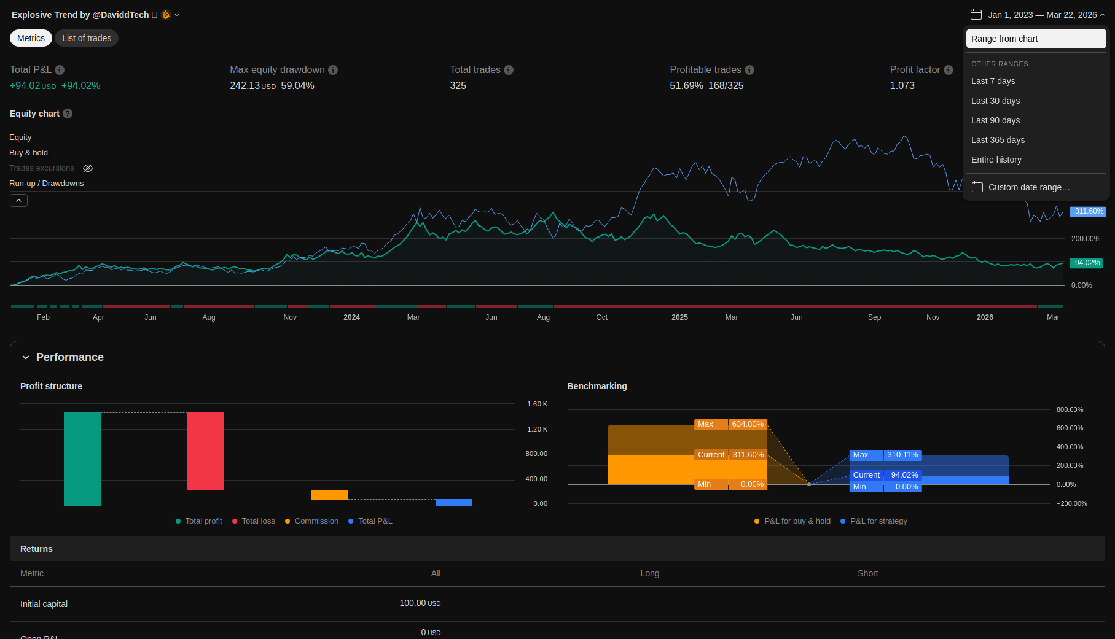Choose Custom date range option
Image resolution: width=1115 pixels, height=639 pixels.
pyautogui.click(x=1028, y=187)
